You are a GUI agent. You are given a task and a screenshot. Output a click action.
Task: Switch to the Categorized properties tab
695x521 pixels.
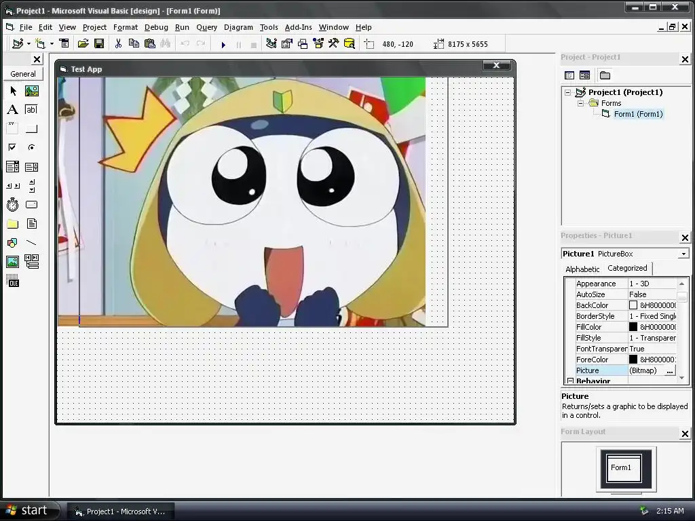pos(627,268)
